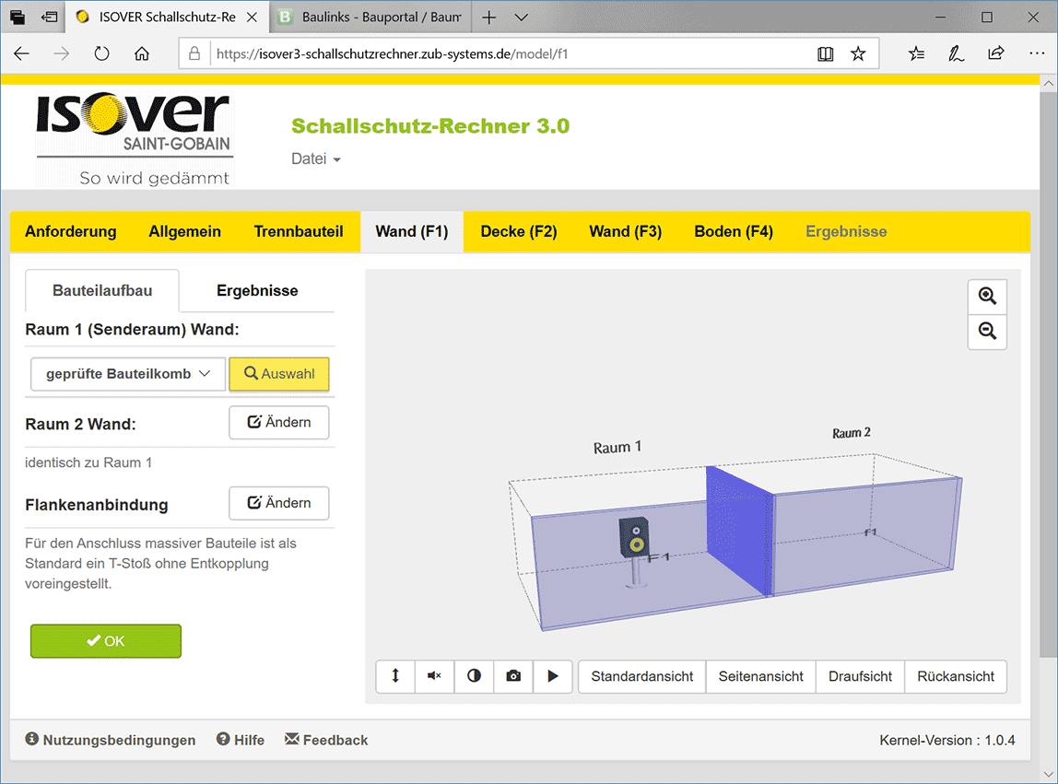
Task: Reload the page with refresh icon
Action: [x=102, y=54]
